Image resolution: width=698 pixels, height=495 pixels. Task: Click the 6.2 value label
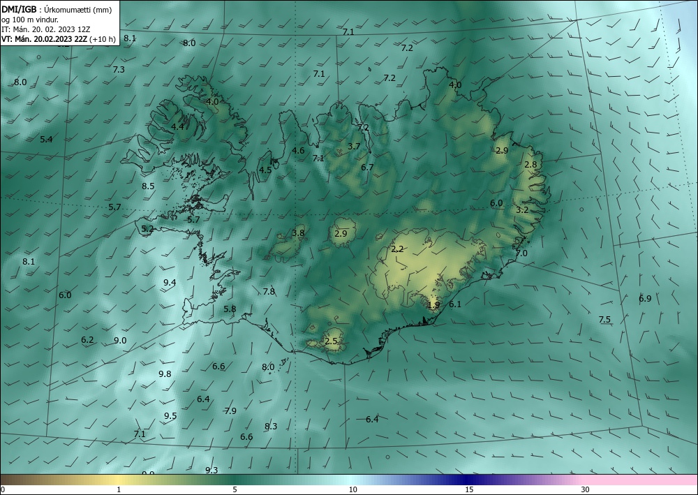point(87,340)
